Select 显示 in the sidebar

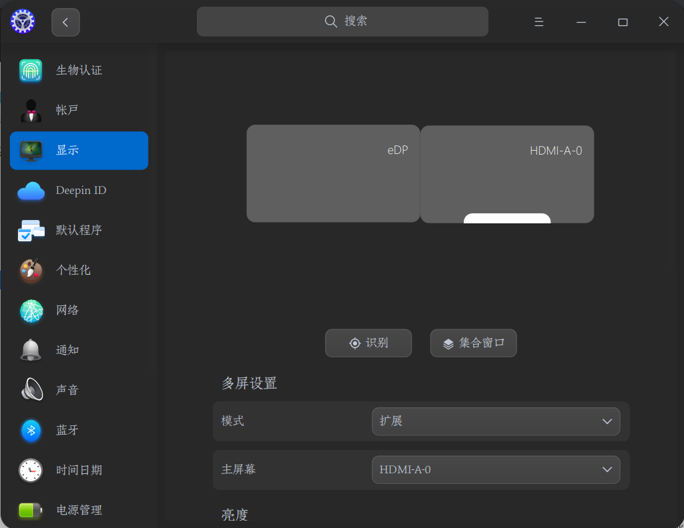pyautogui.click(x=79, y=150)
